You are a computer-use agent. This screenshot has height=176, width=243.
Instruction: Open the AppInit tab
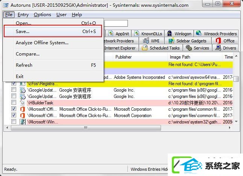click(119, 33)
